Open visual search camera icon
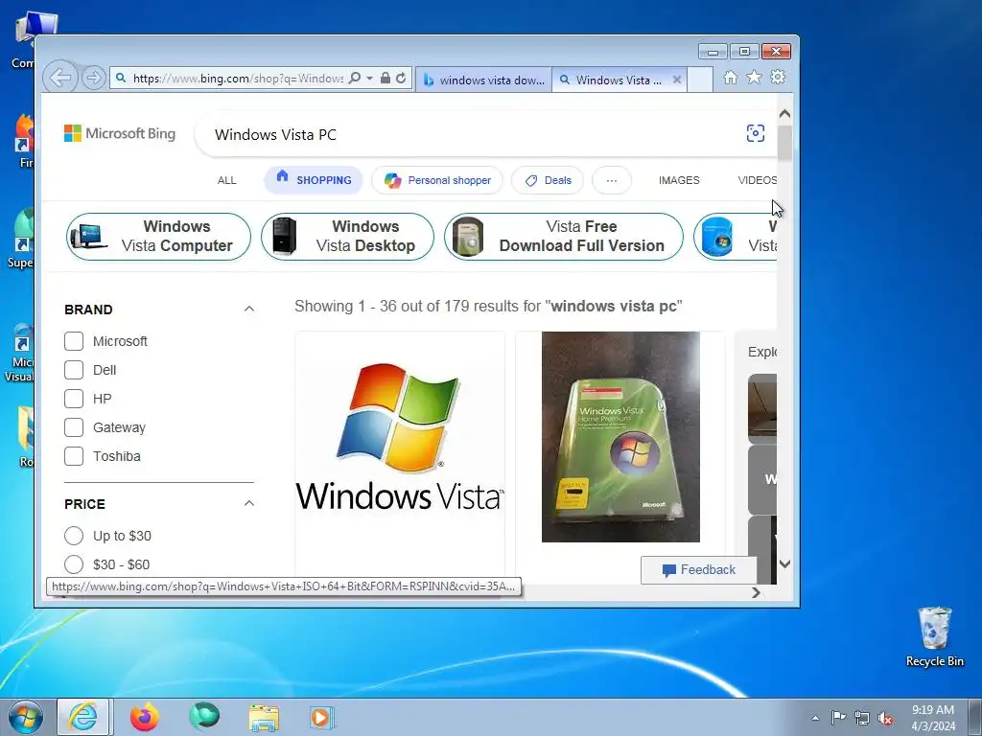 coord(756,133)
